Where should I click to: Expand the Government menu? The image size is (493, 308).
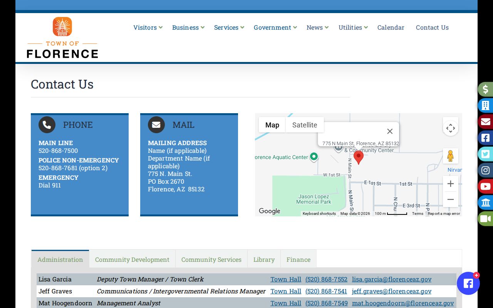pos(275,27)
